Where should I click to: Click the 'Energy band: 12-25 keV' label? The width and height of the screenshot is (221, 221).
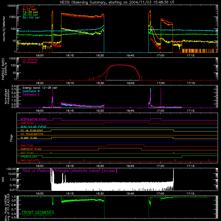(40, 88)
